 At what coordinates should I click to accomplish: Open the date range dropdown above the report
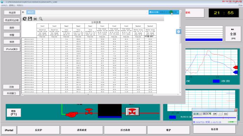pos(164,12)
